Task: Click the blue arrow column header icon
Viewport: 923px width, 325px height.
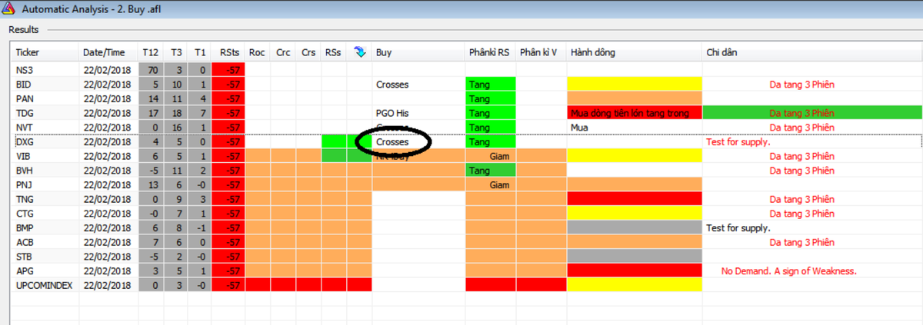Action: [358, 52]
